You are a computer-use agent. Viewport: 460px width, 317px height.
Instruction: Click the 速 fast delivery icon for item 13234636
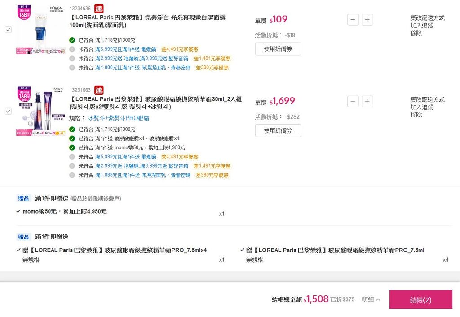(x=99, y=9)
